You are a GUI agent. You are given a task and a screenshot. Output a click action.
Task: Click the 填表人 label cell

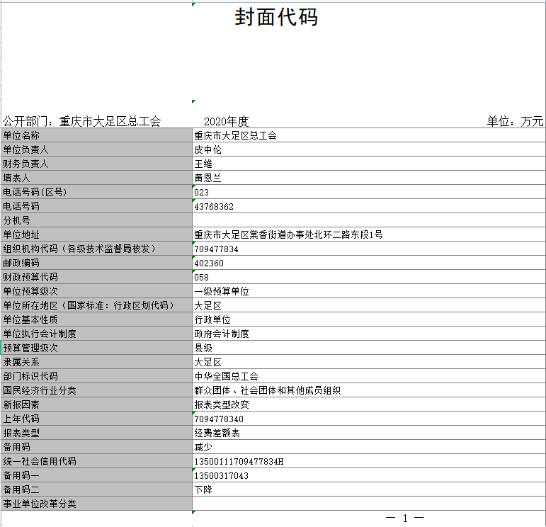96,178
